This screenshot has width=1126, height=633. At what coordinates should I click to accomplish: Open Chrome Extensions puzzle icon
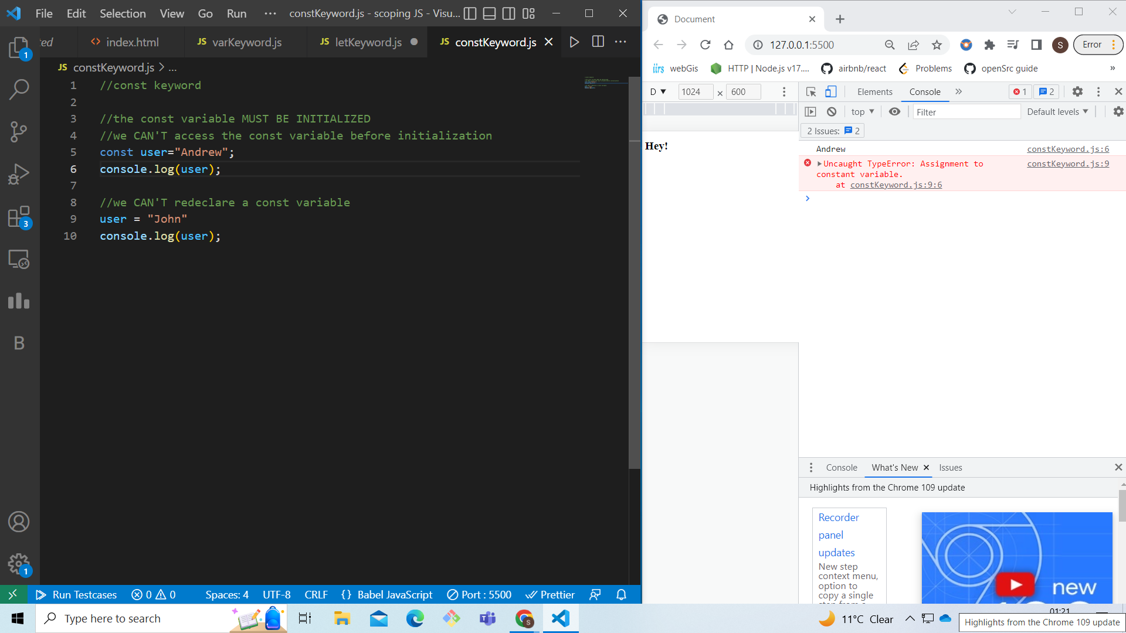989,45
